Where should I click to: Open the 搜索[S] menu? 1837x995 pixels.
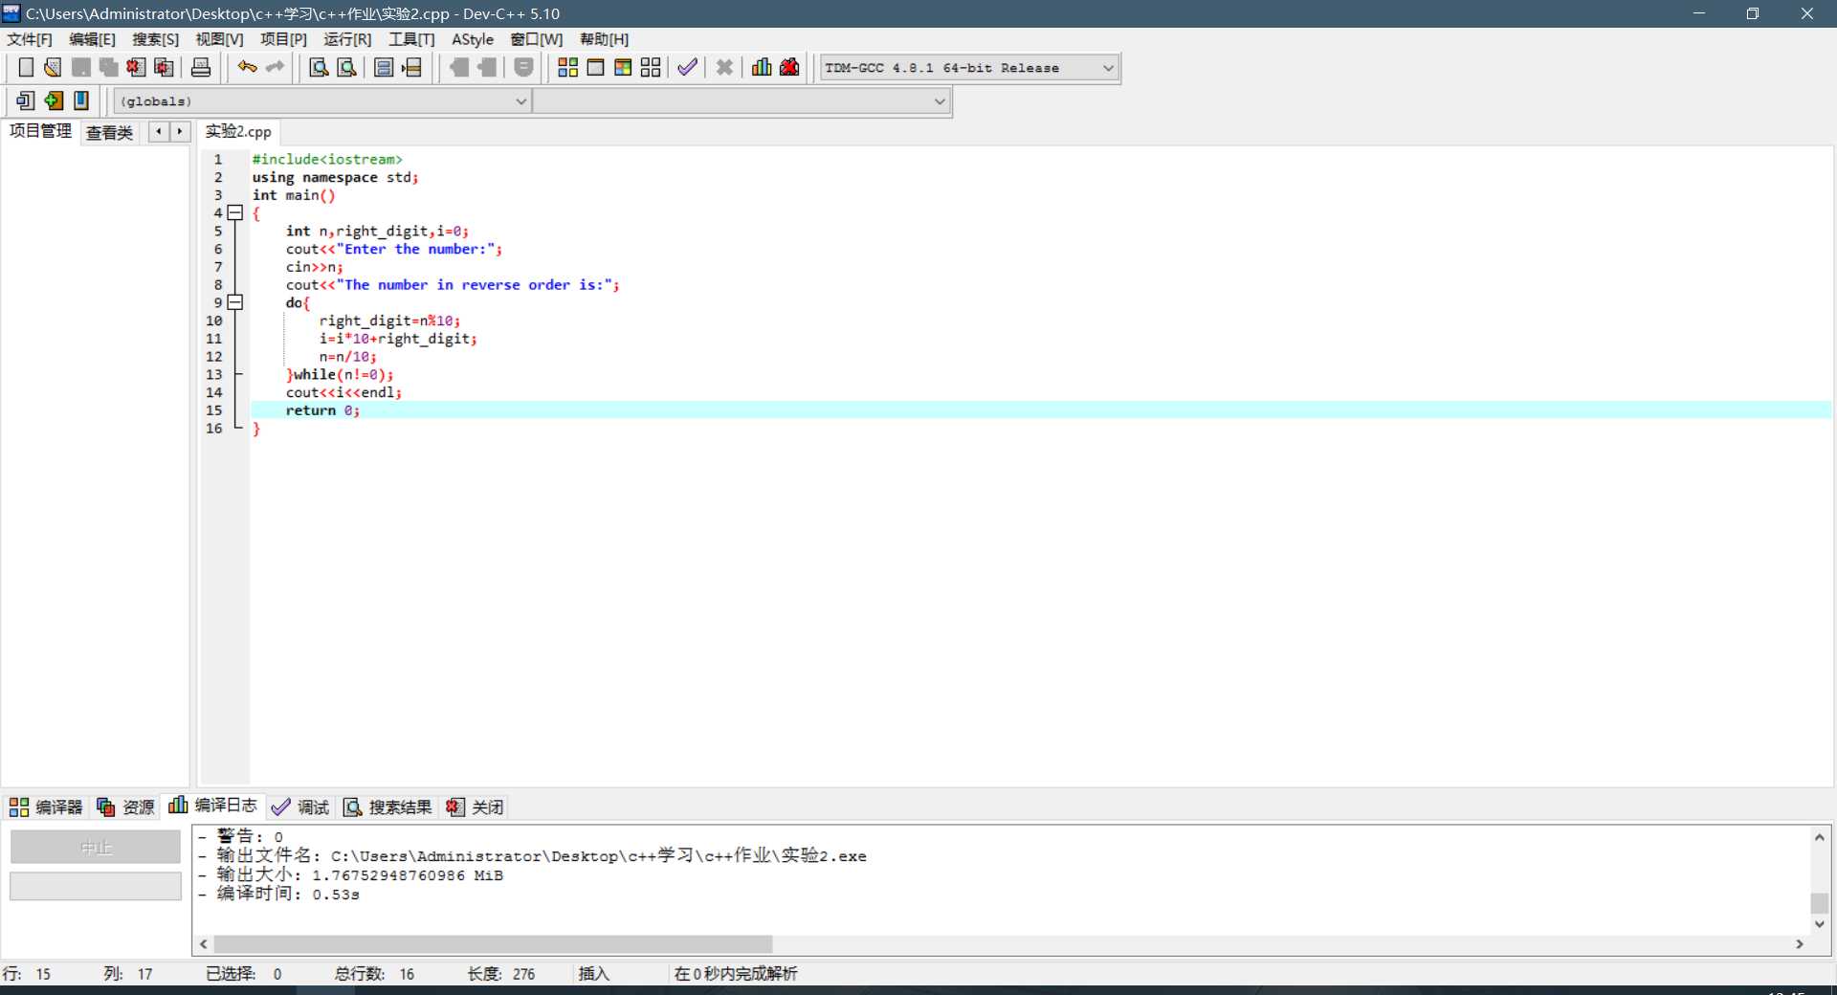(155, 39)
